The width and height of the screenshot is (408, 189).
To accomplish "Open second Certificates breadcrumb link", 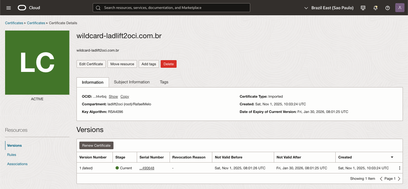I will (36, 23).
